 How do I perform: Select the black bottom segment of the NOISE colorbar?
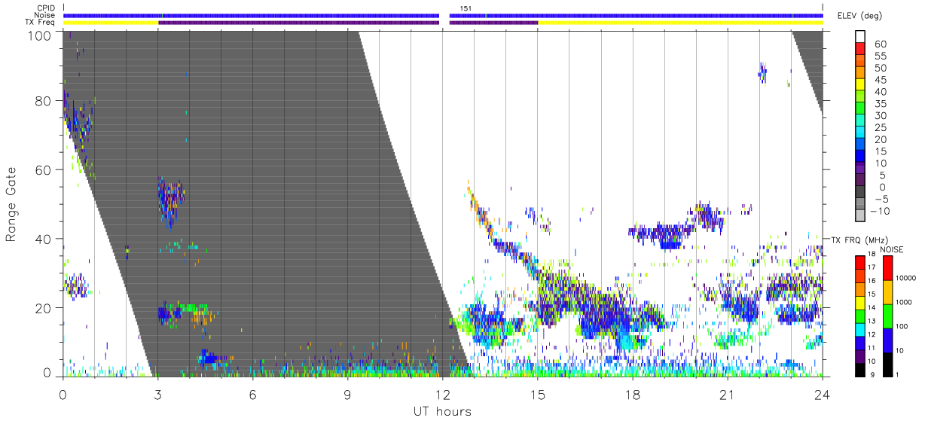point(887,363)
